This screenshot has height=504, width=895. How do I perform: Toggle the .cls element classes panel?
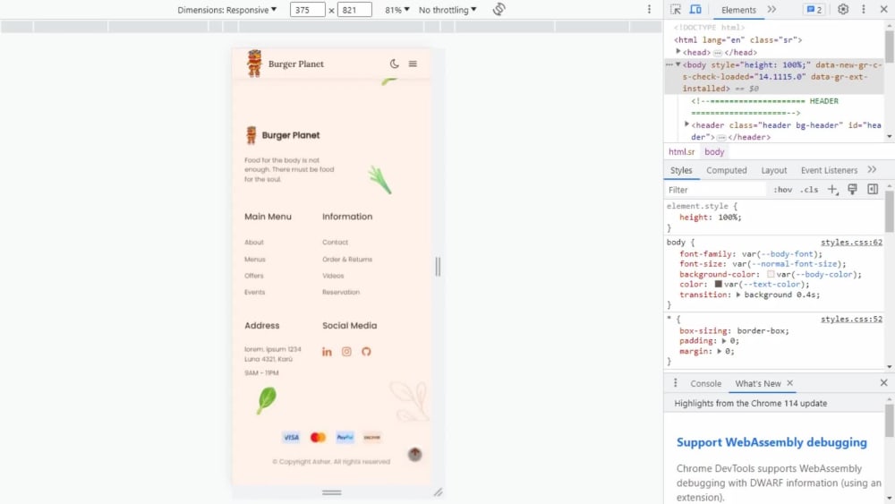[x=809, y=190]
